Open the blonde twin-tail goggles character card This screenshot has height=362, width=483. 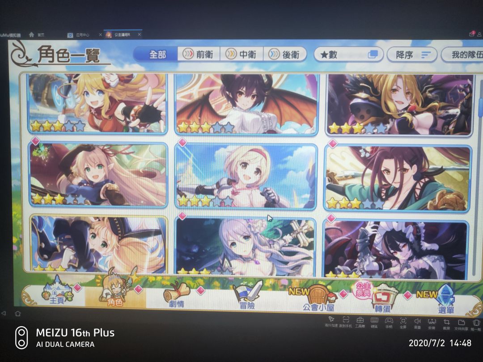[97, 103]
